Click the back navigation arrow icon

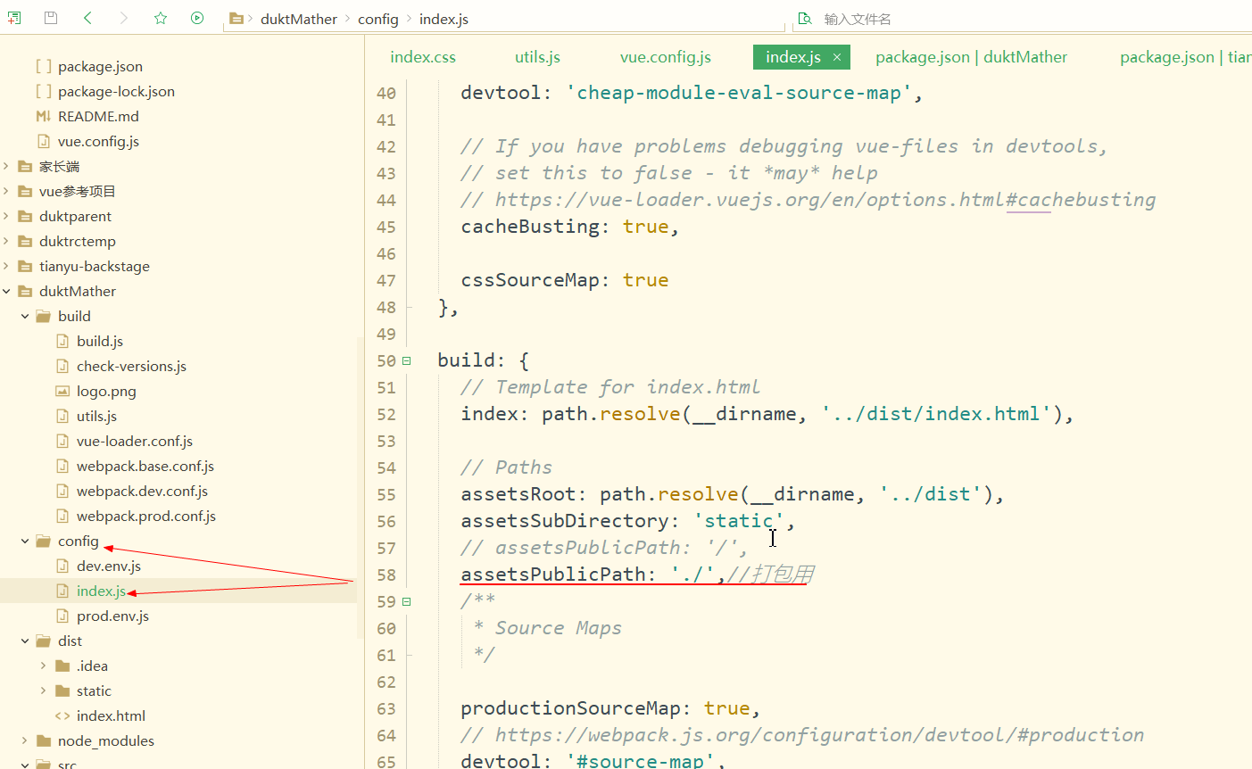point(86,18)
